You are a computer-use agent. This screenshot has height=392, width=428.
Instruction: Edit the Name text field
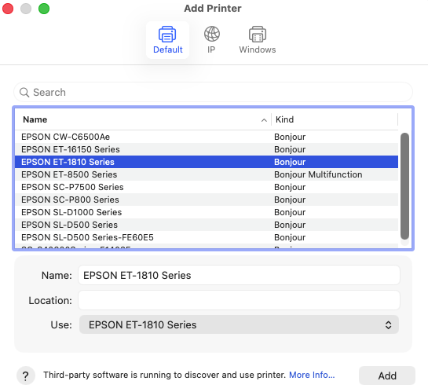coord(239,275)
